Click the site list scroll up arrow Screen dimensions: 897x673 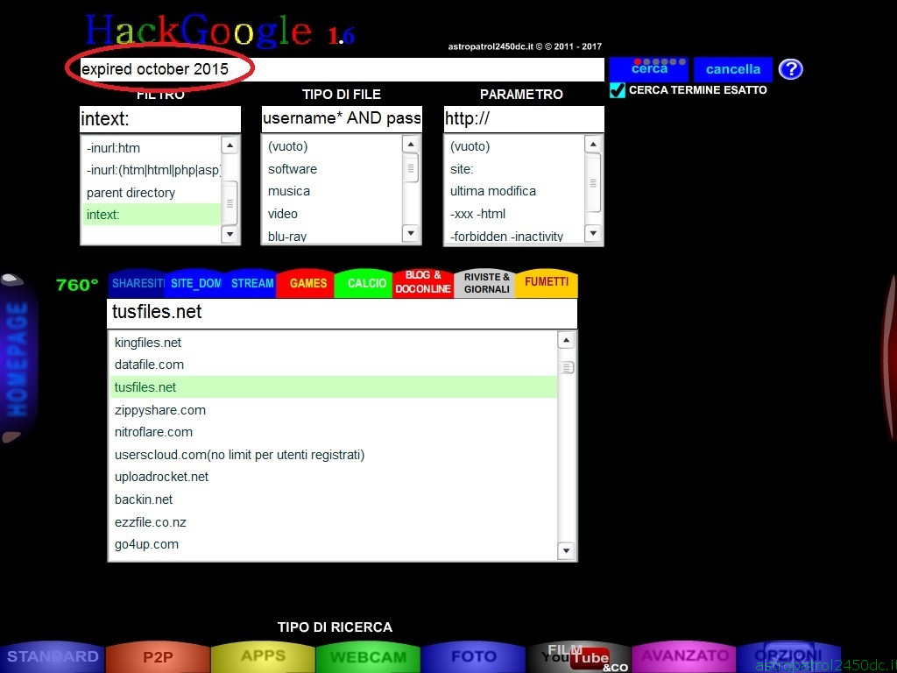point(566,341)
